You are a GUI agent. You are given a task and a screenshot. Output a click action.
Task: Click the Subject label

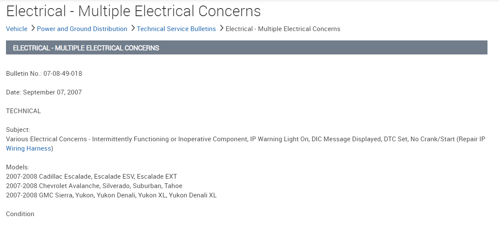[x=18, y=130]
